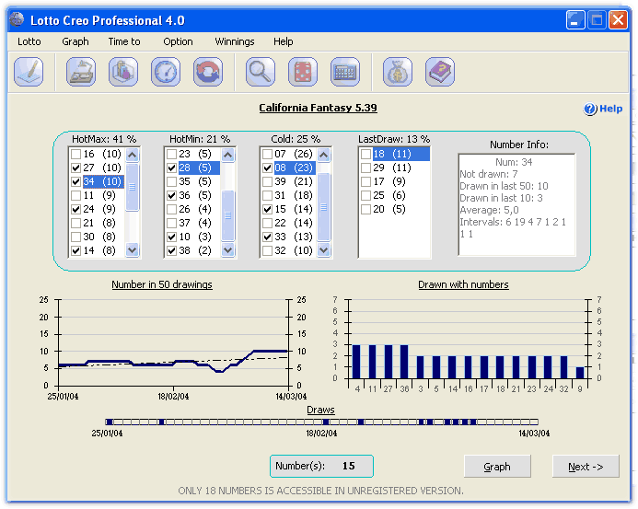This screenshot has width=638, height=509.
Task: Uncheck number 34 in HotMax list
Action: 75,182
